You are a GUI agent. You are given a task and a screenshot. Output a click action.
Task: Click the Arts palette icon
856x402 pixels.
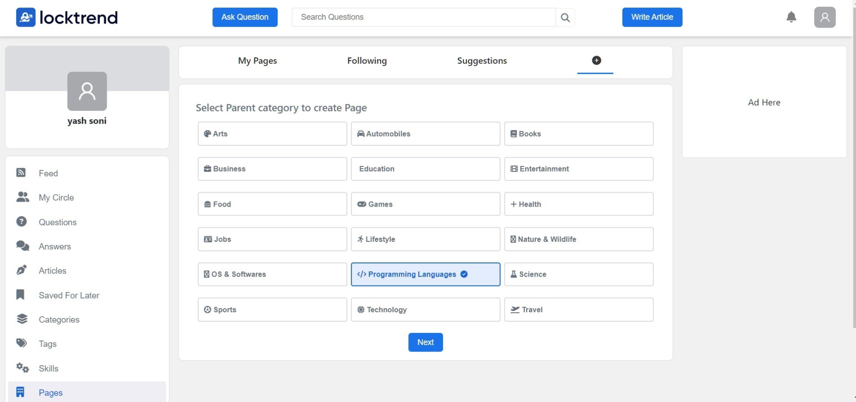point(208,133)
